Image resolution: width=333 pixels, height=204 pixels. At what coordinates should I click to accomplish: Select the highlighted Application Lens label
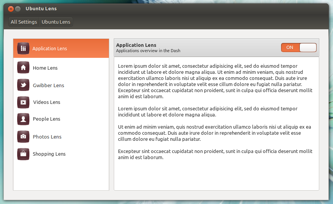50,49
